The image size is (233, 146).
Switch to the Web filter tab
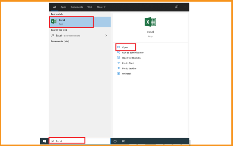[x=90, y=7]
